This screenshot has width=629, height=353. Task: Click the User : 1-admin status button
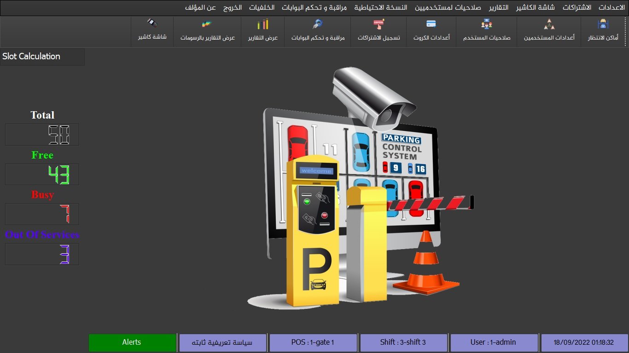(494, 343)
